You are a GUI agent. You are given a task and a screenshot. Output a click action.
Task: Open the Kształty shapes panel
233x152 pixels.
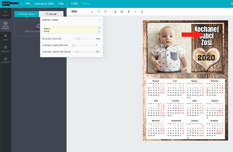(x=5, y=49)
